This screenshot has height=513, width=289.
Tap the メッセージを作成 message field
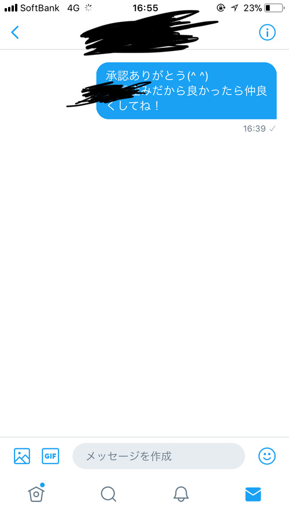158,456
